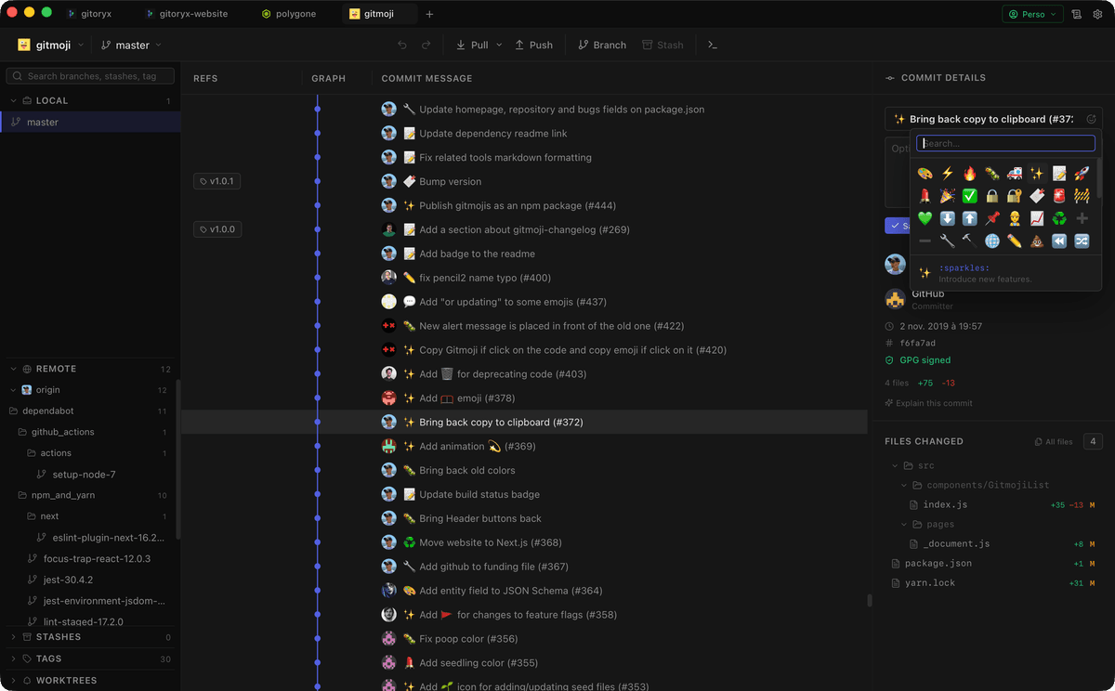This screenshot has width=1115, height=691.
Task: Click the undo arrow in toolbar
Action: (402, 45)
